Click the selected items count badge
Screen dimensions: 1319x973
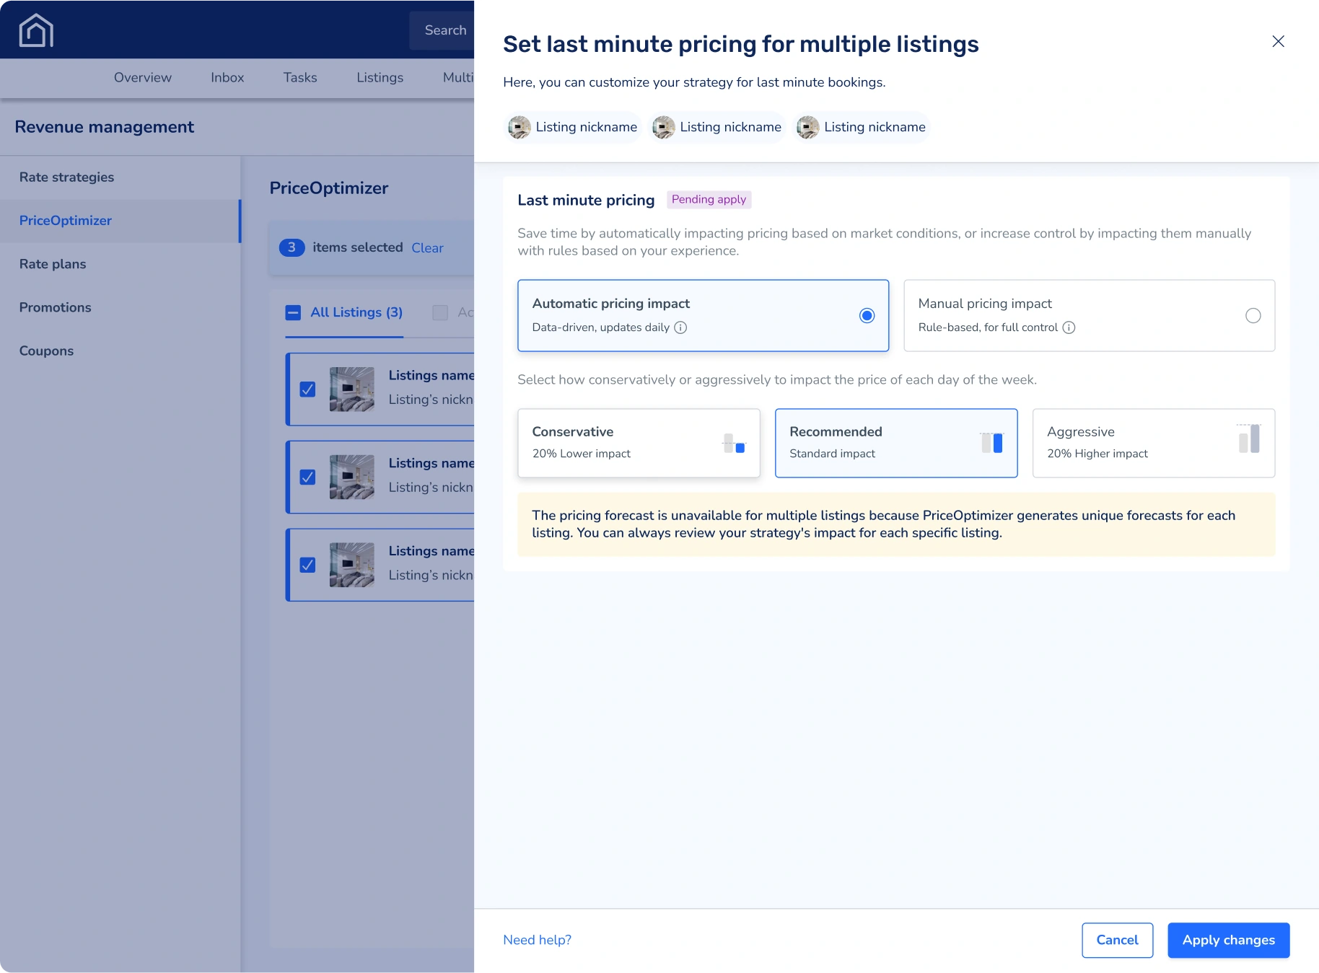[292, 247]
